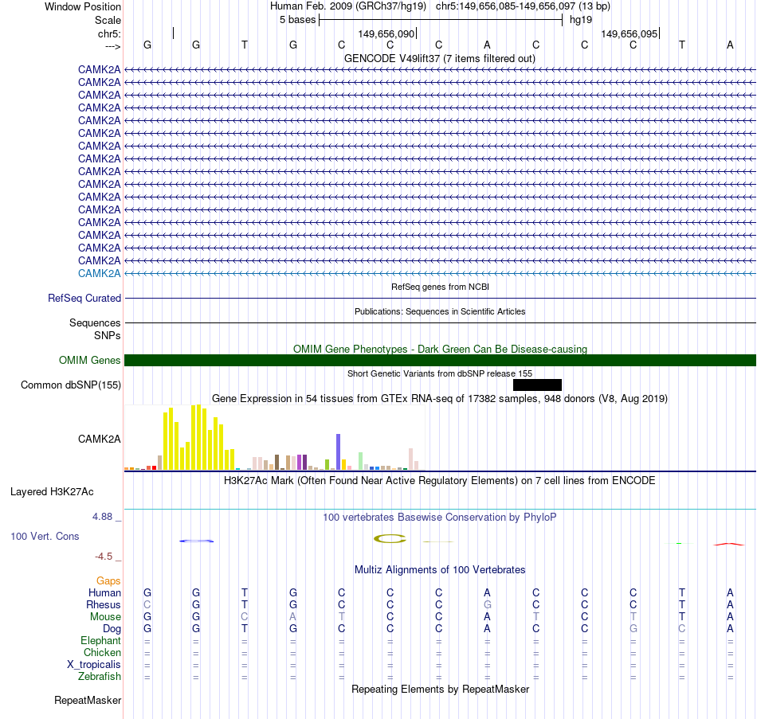The width and height of the screenshot is (757, 719).
Task: Open Publications: Sequences in Scientific Articles title
Action: tap(440, 311)
